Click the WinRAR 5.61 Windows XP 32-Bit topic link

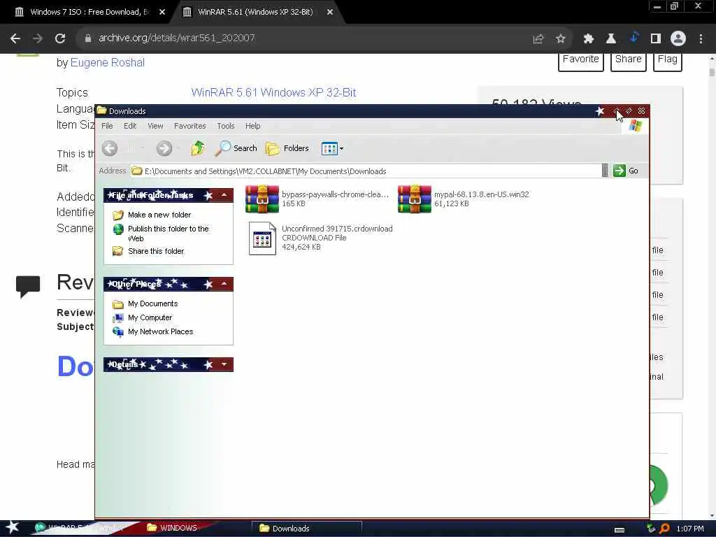point(273,93)
